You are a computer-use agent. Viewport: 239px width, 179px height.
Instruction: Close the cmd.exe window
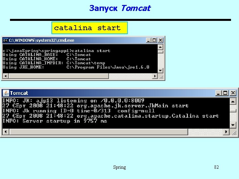(x=160, y=40)
